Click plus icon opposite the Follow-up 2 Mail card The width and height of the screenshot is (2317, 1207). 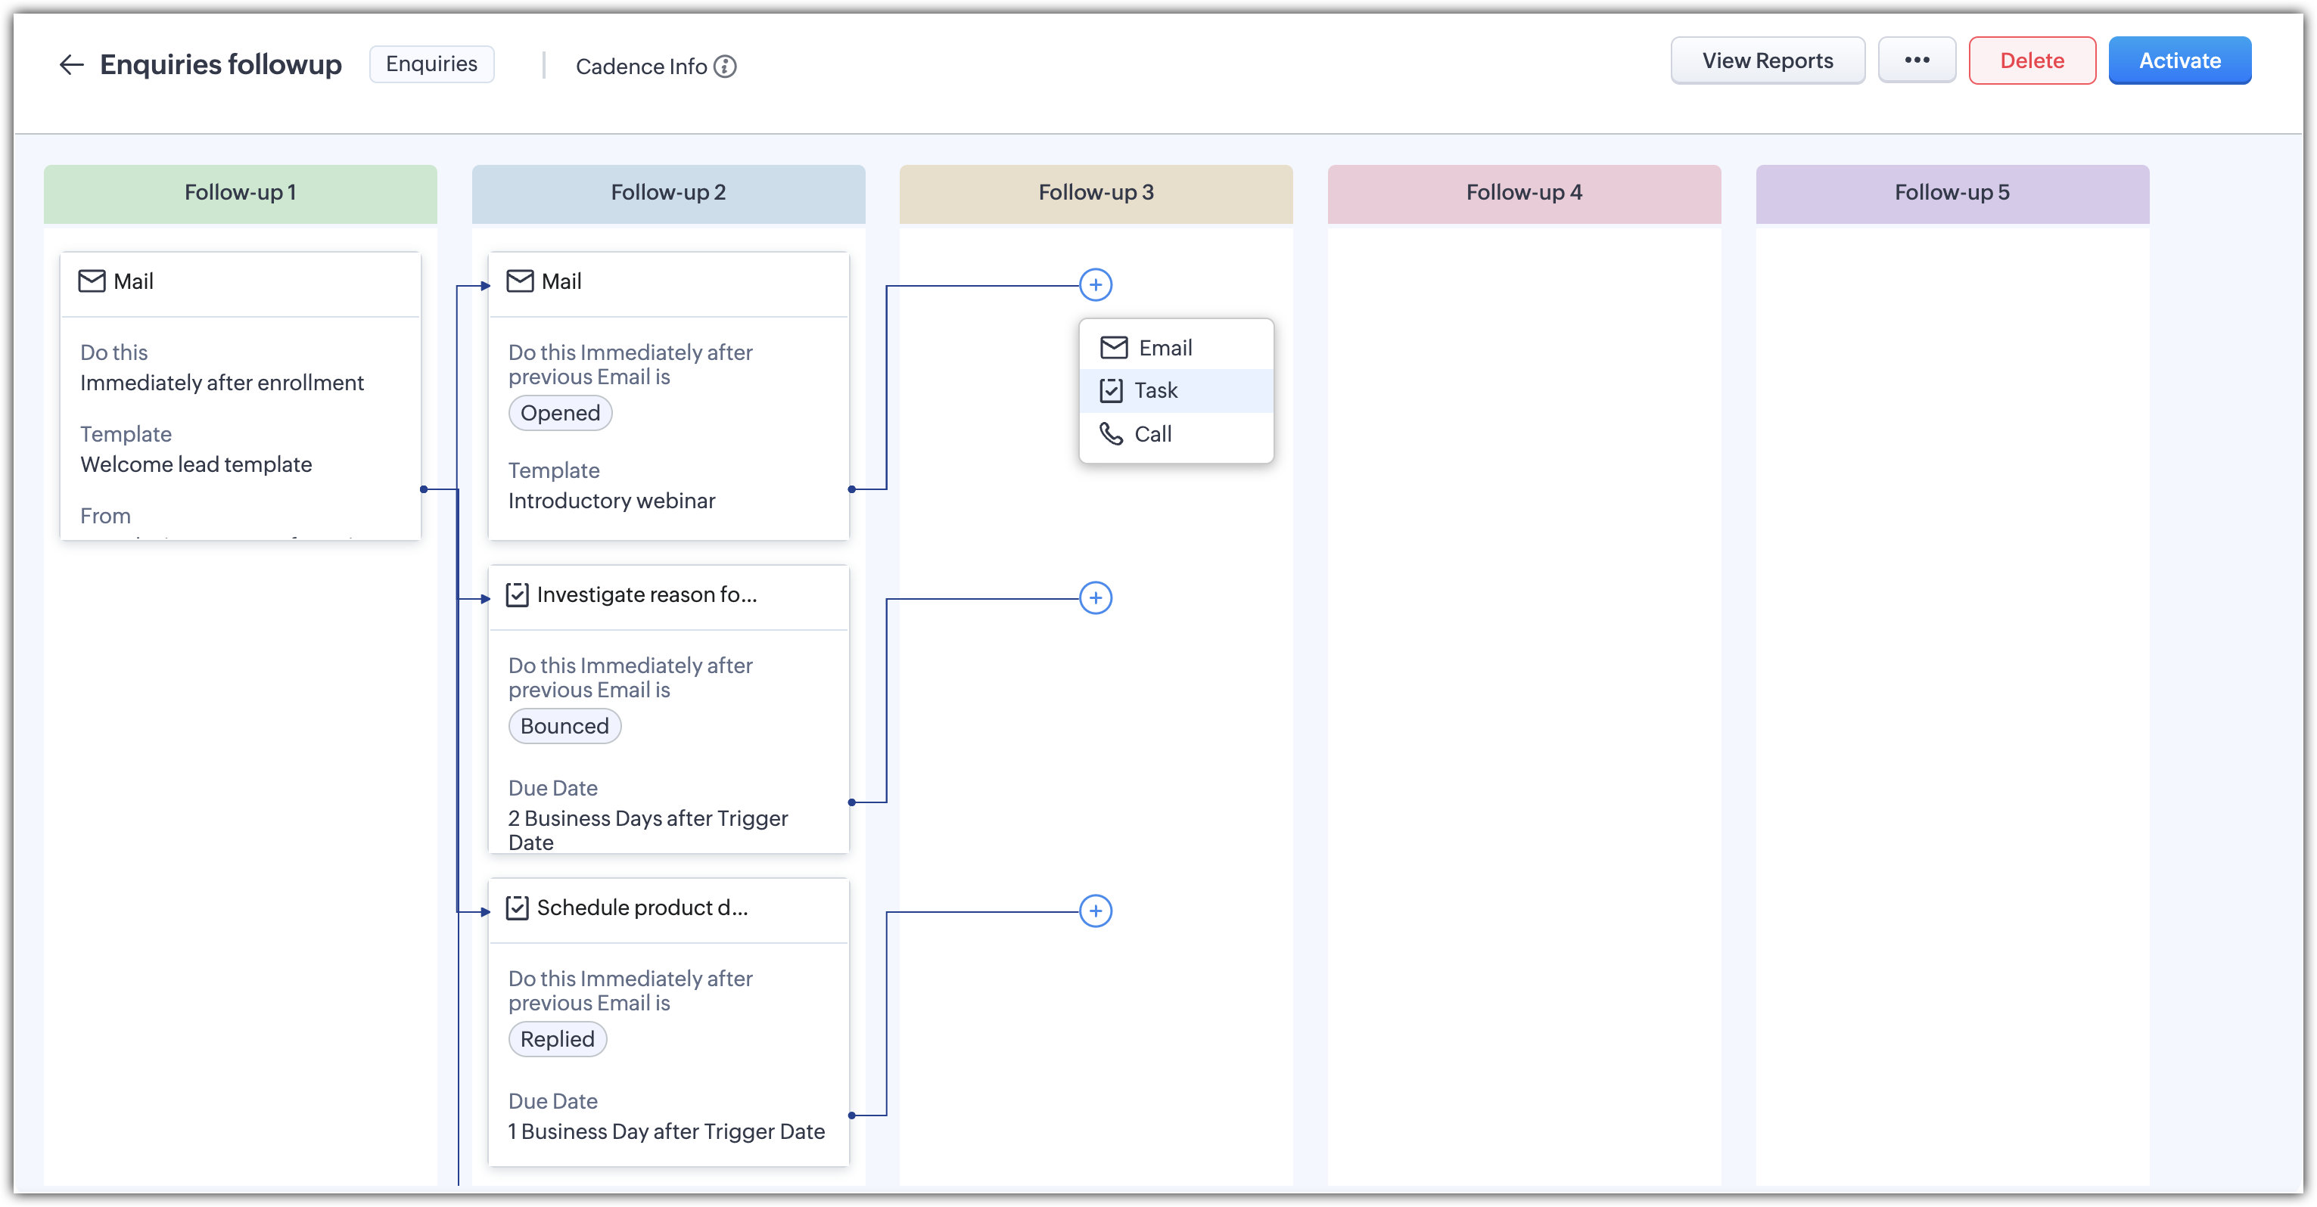click(1096, 285)
